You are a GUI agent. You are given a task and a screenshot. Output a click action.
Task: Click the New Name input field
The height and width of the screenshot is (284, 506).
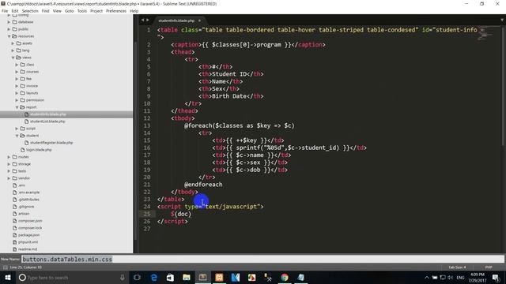tap(262, 260)
